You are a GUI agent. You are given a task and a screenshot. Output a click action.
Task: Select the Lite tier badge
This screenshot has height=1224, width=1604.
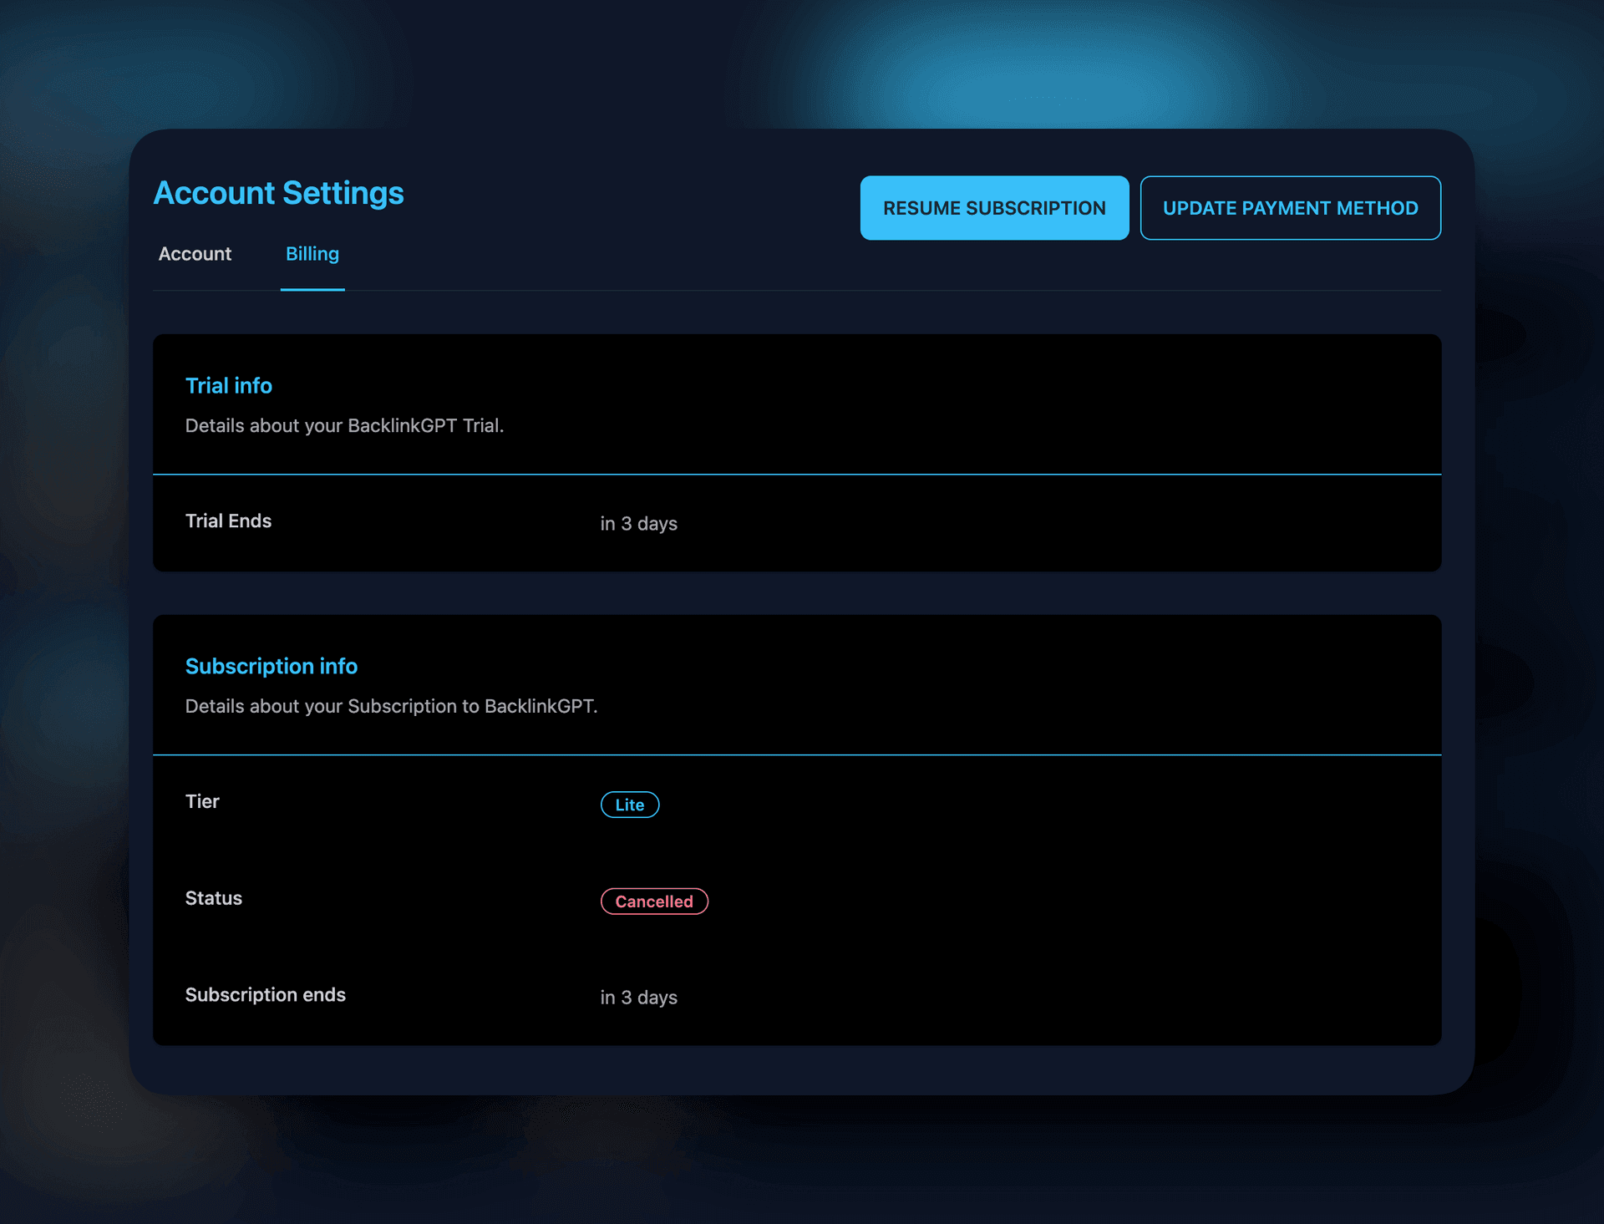(629, 804)
